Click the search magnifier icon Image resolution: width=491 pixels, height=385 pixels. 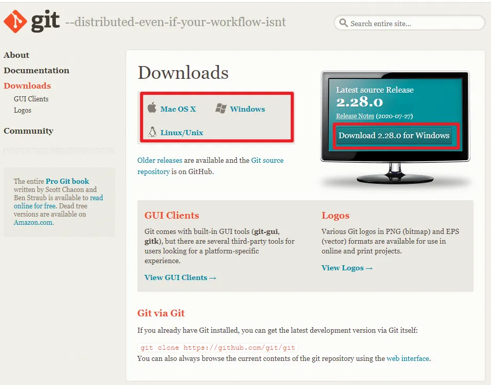tap(343, 23)
